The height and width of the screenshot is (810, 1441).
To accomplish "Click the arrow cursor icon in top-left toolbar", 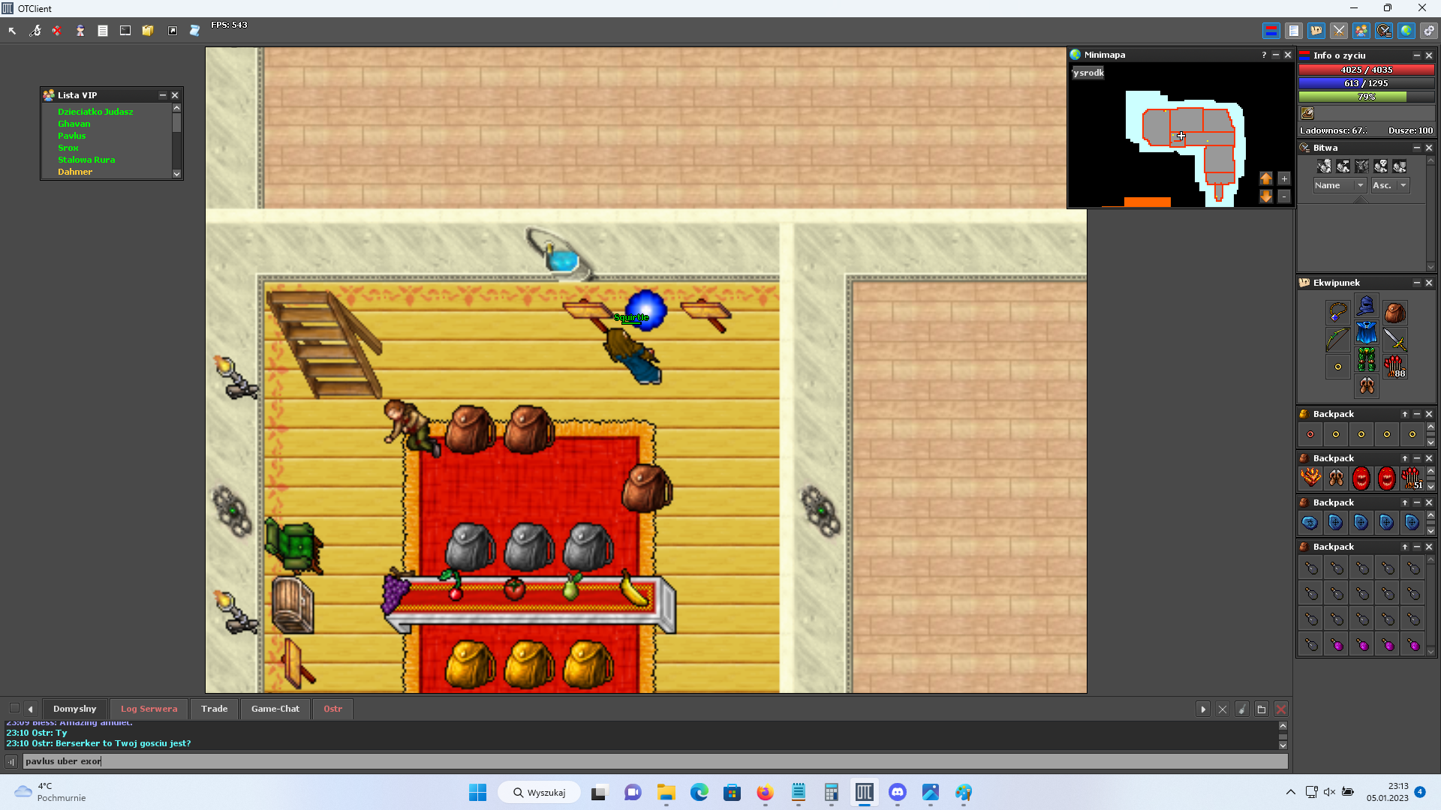I will [x=12, y=31].
